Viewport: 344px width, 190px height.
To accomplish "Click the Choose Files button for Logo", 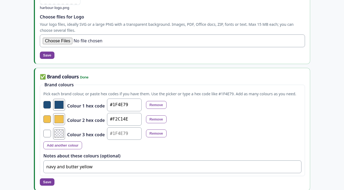I will 57,41.
